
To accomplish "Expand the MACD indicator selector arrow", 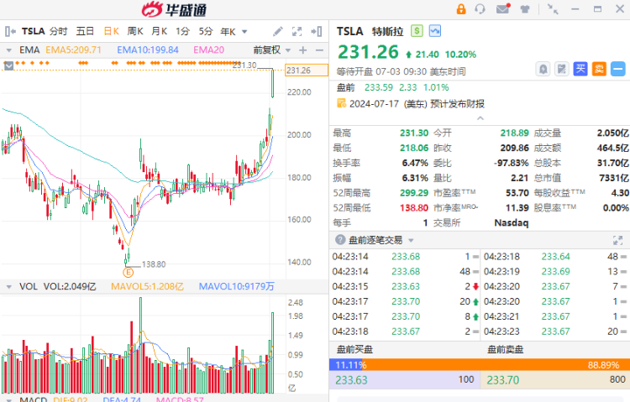I will click(x=9, y=400).
